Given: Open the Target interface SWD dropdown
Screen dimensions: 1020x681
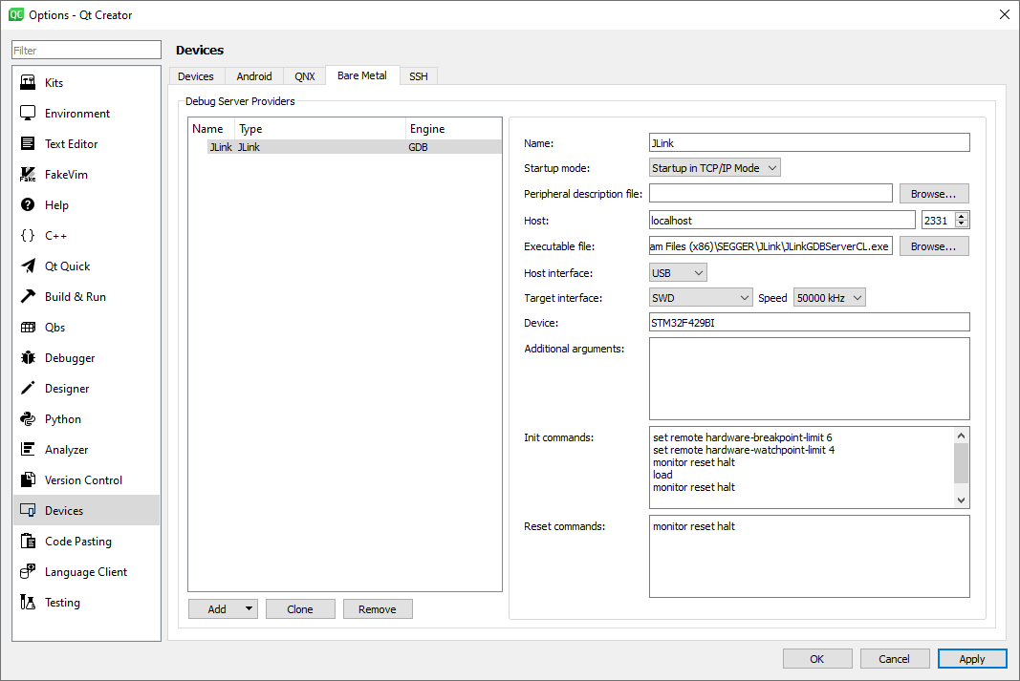Looking at the screenshot, I should [x=700, y=297].
